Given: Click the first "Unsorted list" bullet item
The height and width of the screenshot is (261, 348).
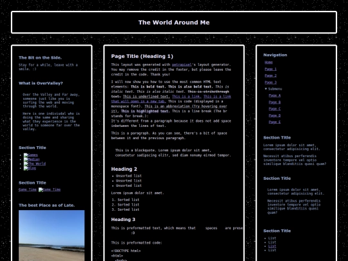Looking at the screenshot, I should pos(128,176).
